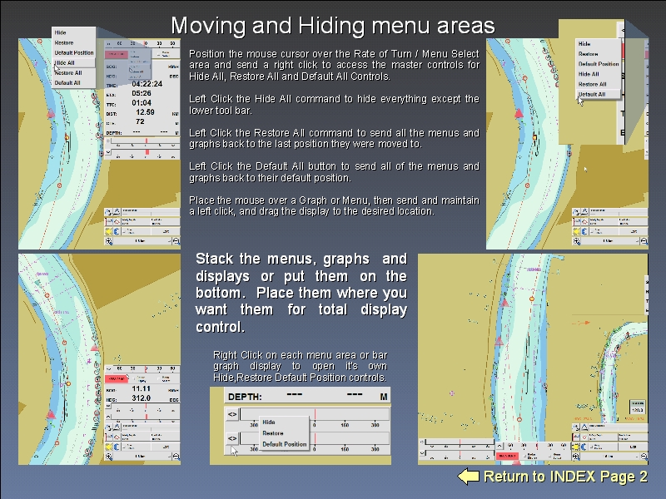Click the red ship marker on top-left chart
Screen dimensions: 666x499
(50, 112)
